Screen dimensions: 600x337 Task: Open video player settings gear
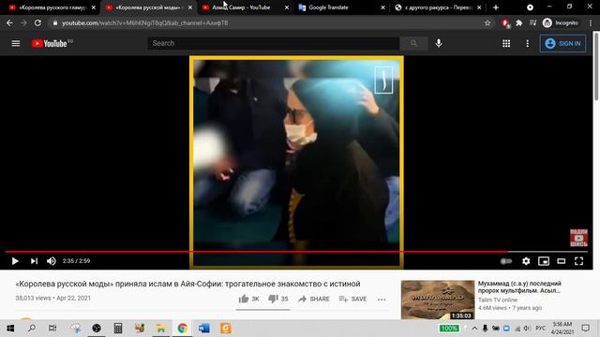[526, 261]
